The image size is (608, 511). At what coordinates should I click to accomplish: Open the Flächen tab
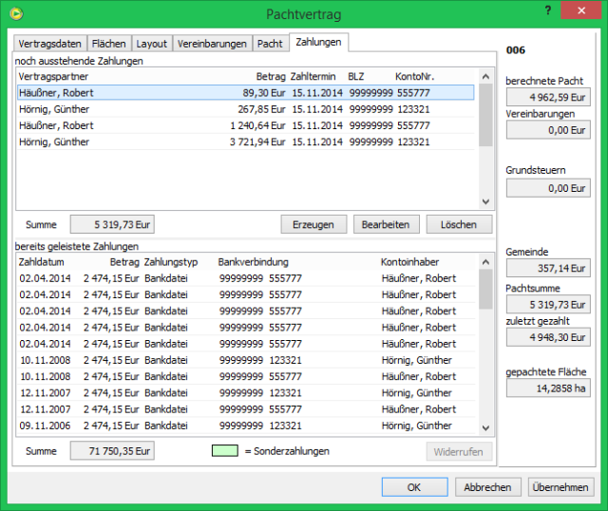(108, 44)
